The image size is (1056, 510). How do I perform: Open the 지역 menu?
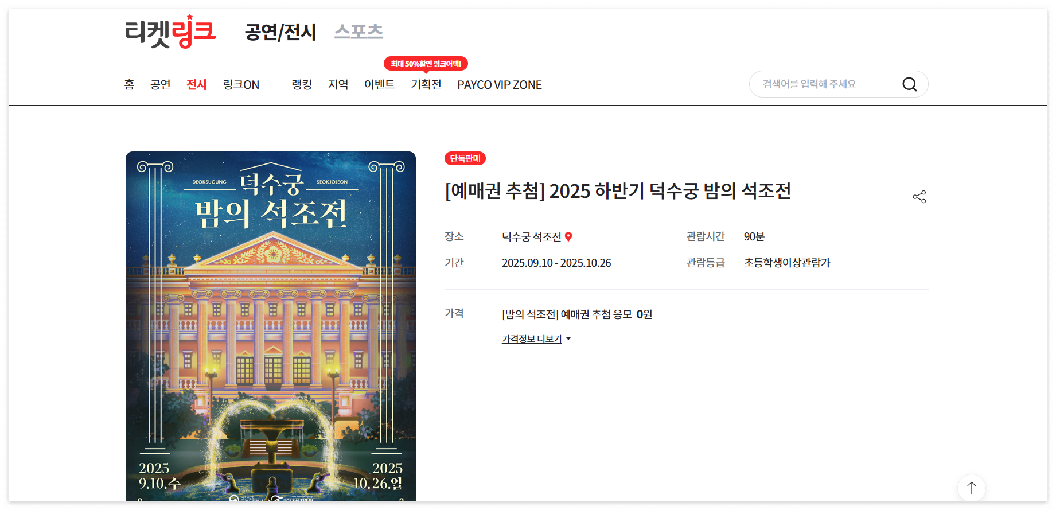[x=338, y=85]
